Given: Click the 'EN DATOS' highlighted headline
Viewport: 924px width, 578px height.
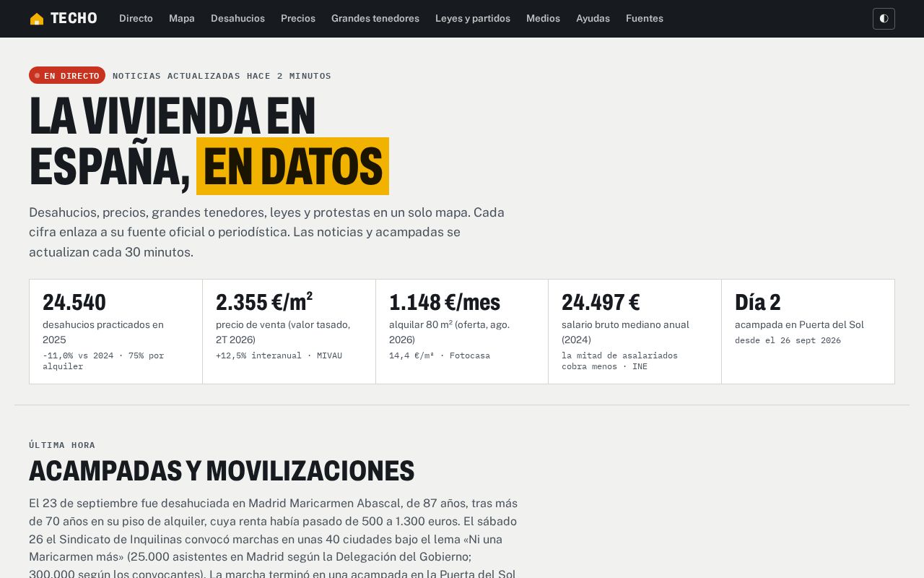Looking at the screenshot, I should pyautogui.click(x=292, y=166).
